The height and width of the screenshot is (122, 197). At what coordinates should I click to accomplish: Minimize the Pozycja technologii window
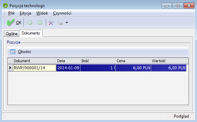point(166,6)
